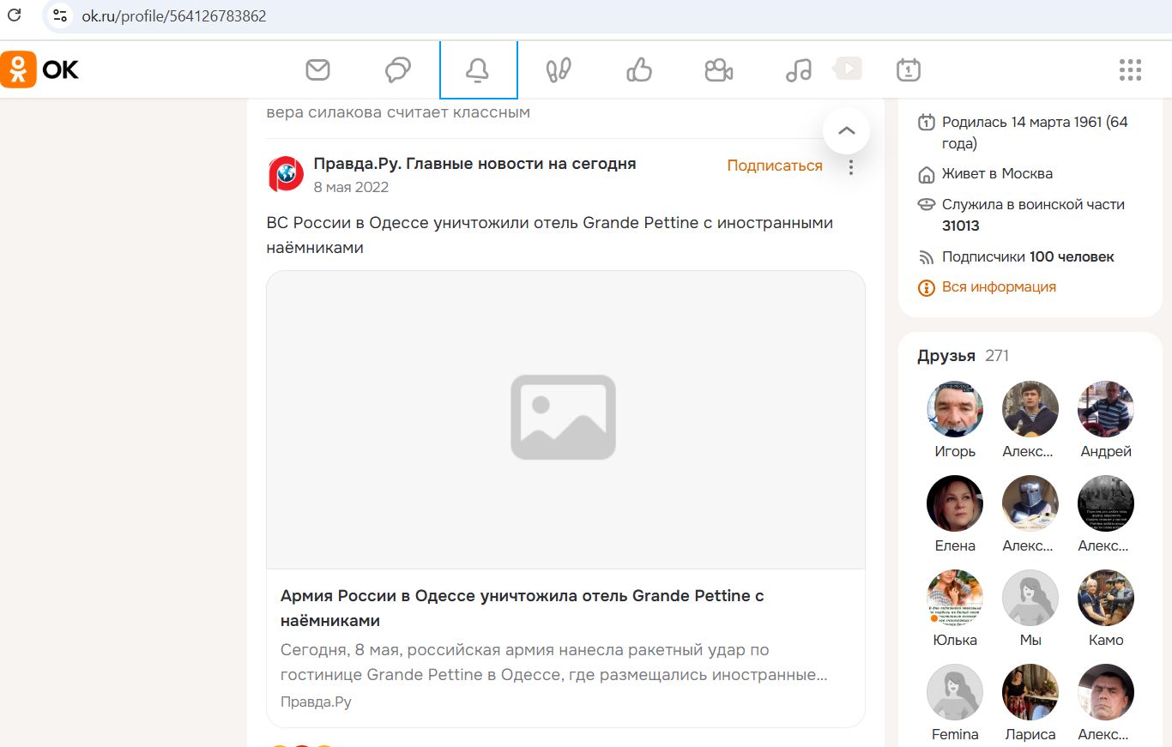Open the Discussions chat bubble icon
The image size is (1172, 747).
[398, 69]
